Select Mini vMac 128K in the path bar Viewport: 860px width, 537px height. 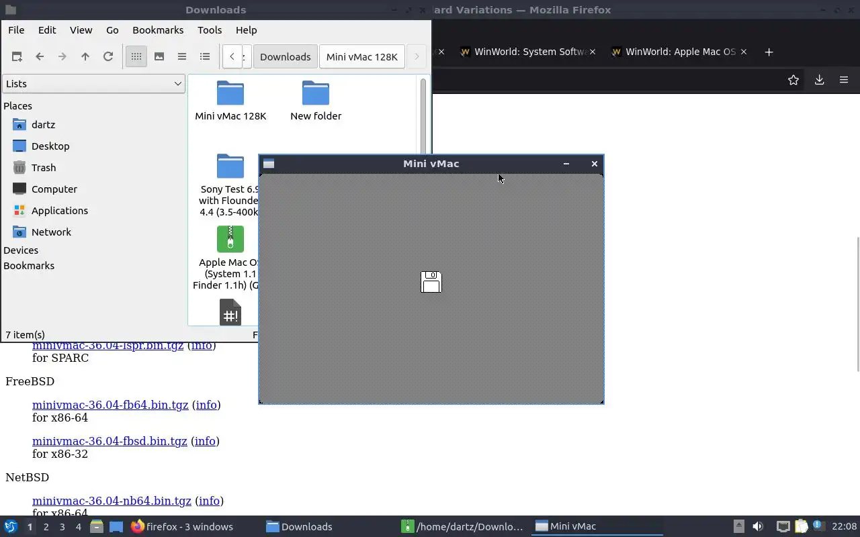pos(362,56)
